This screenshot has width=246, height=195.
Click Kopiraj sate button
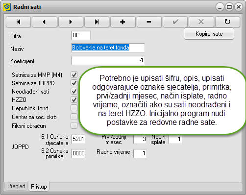pyautogui.click(x=209, y=34)
